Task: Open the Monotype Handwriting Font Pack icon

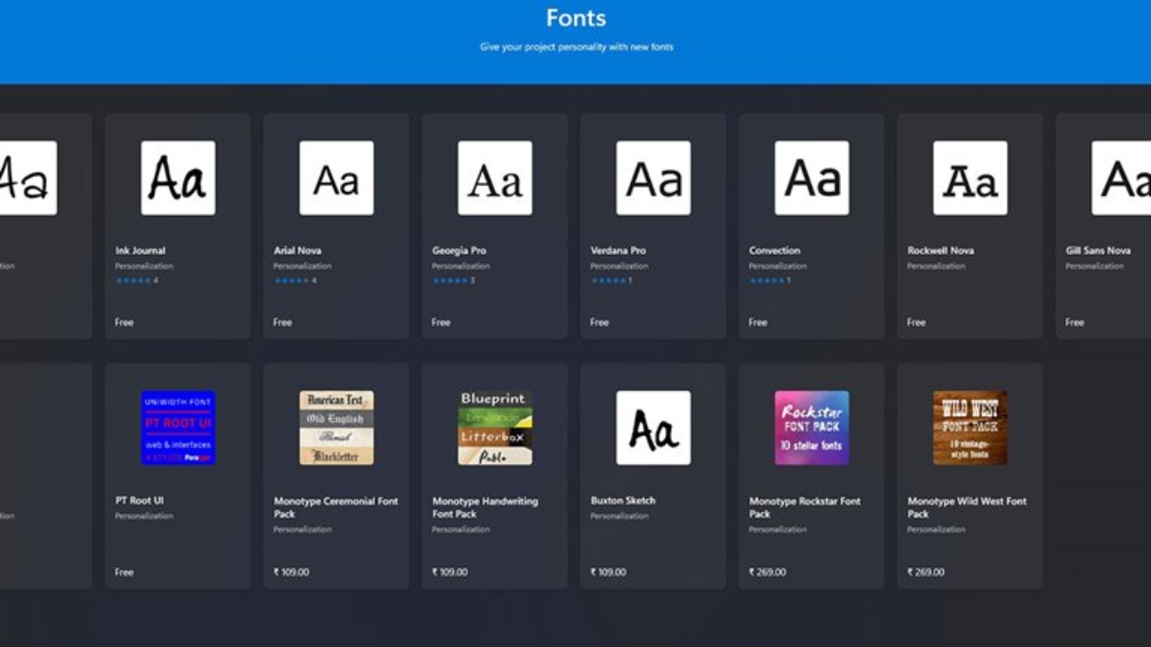Action: pyautogui.click(x=495, y=428)
